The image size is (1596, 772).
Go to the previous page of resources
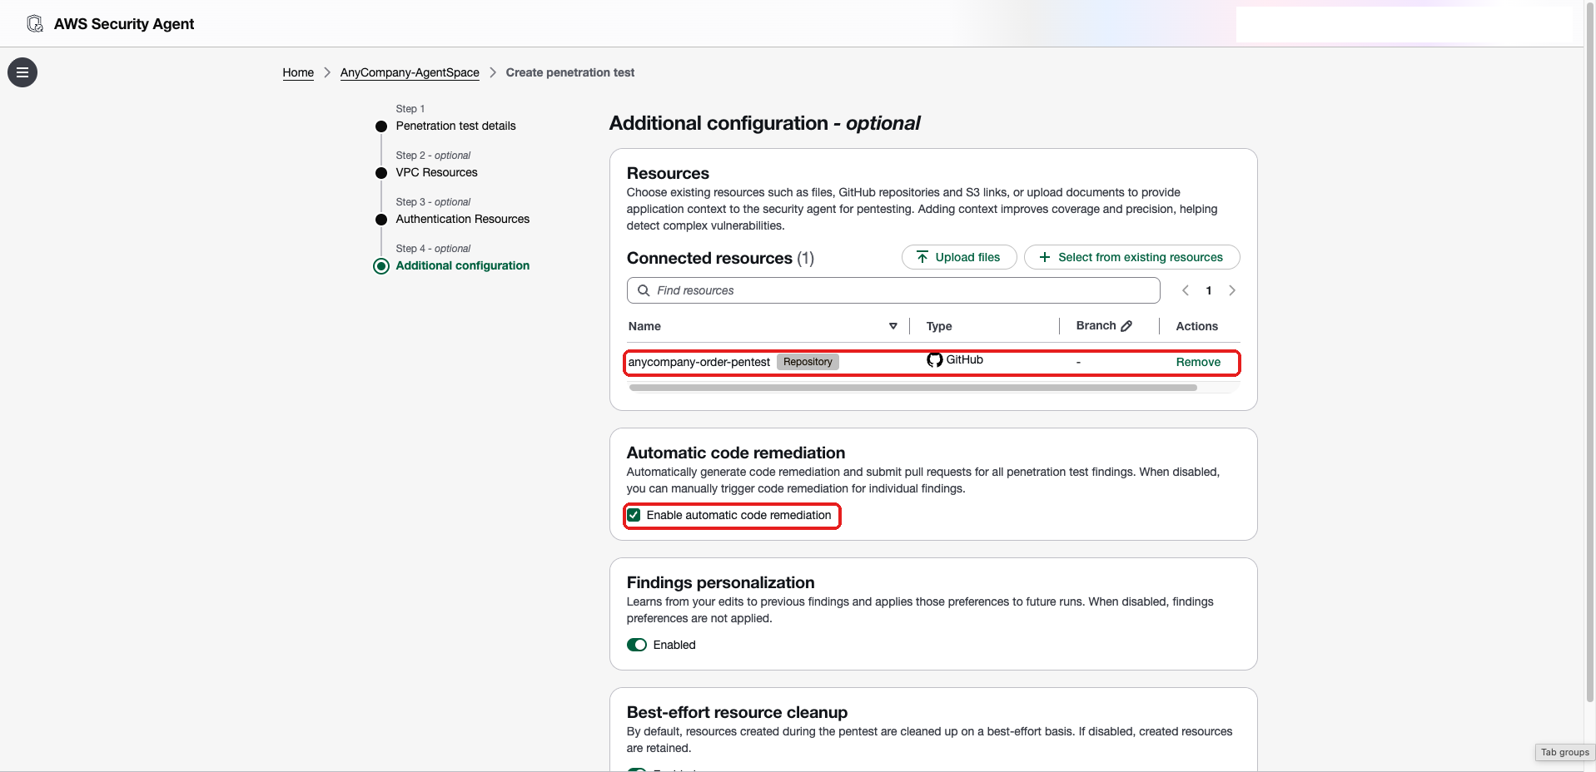click(1186, 290)
